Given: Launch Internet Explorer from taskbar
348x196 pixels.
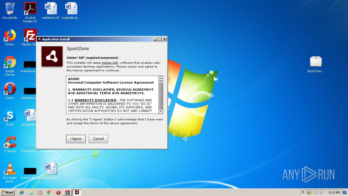Looking at the screenshot, I should coord(22,192).
